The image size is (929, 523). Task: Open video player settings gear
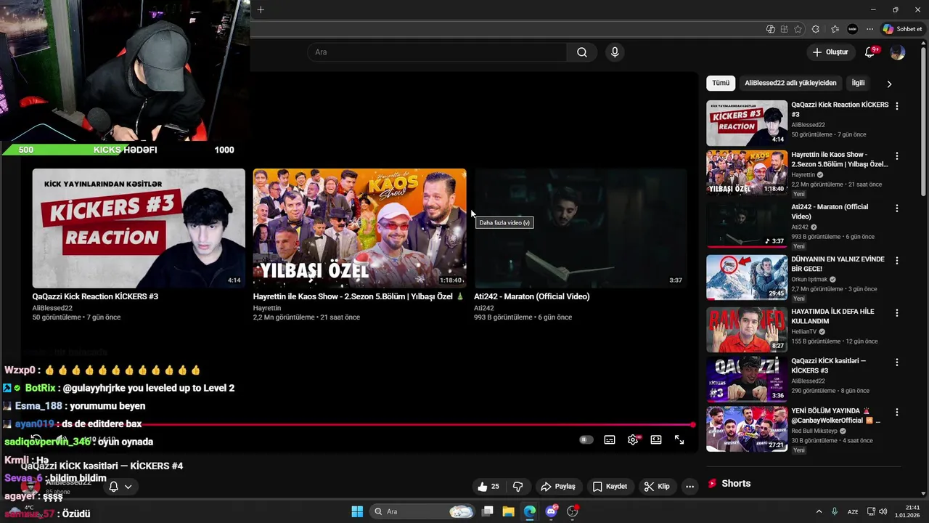point(633,439)
